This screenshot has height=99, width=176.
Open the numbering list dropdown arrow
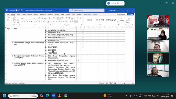click(60, 18)
